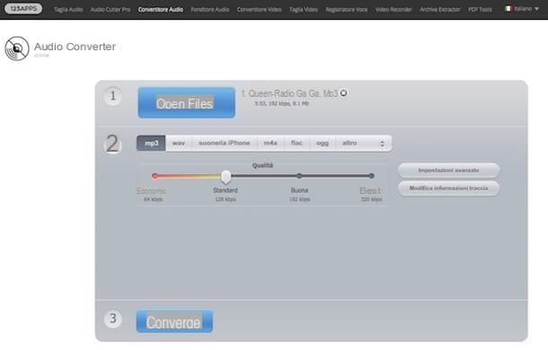Open Registratore Voce tool
The width and height of the screenshot is (548, 350).
[x=347, y=10]
